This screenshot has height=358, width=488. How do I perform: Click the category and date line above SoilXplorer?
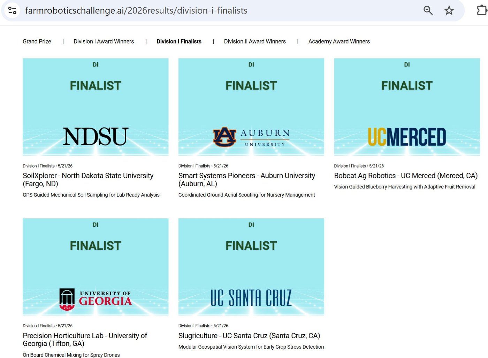click(48, 166)
